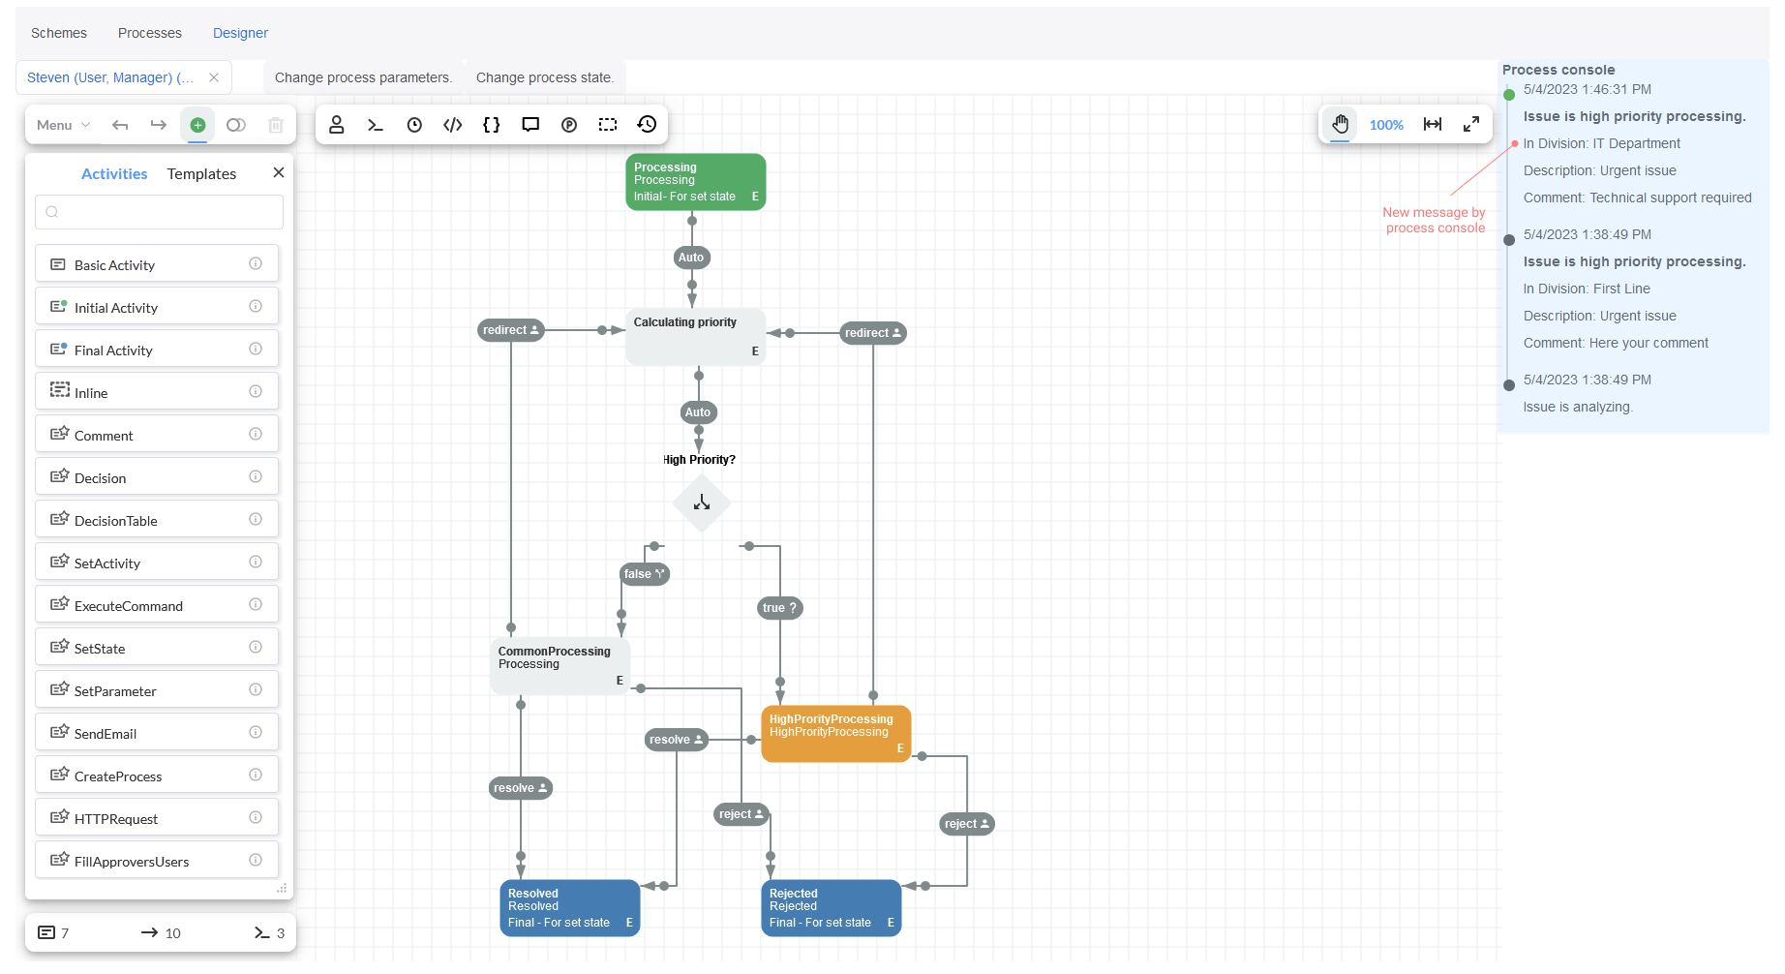Select SetActivity from the list
This screenshot has height=974, width=1785.
tap(157, 563)
